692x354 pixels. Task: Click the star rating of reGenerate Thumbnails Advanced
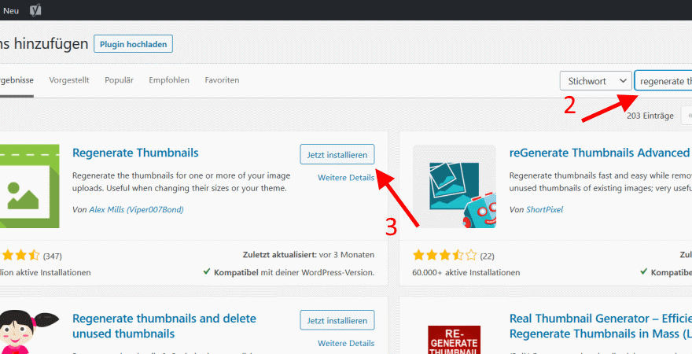click(444, 255)
